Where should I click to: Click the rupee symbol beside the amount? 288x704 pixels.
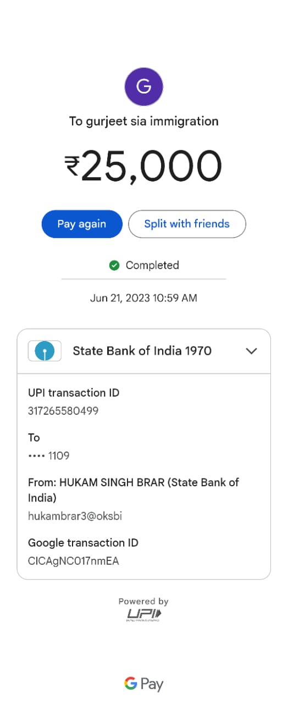[x=73, y=166]
